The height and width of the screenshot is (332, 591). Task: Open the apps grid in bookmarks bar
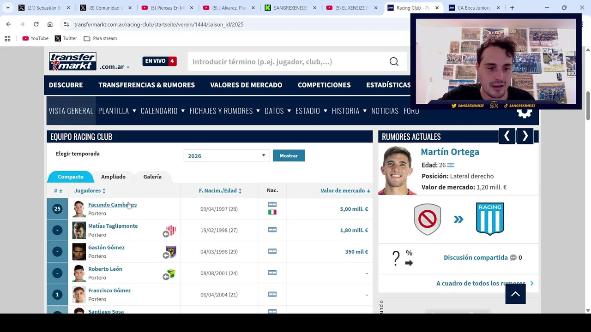[7, 38]
